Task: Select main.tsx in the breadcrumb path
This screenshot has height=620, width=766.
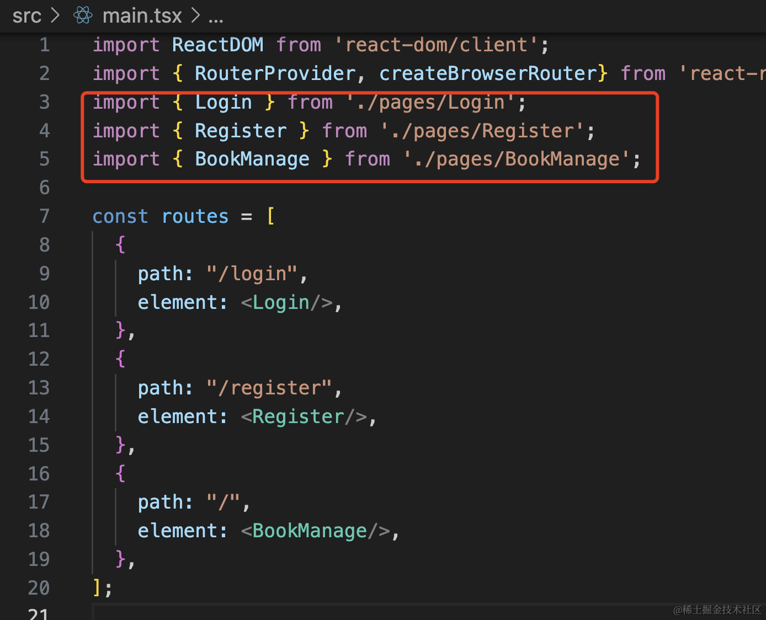Action: coord(142,15)
